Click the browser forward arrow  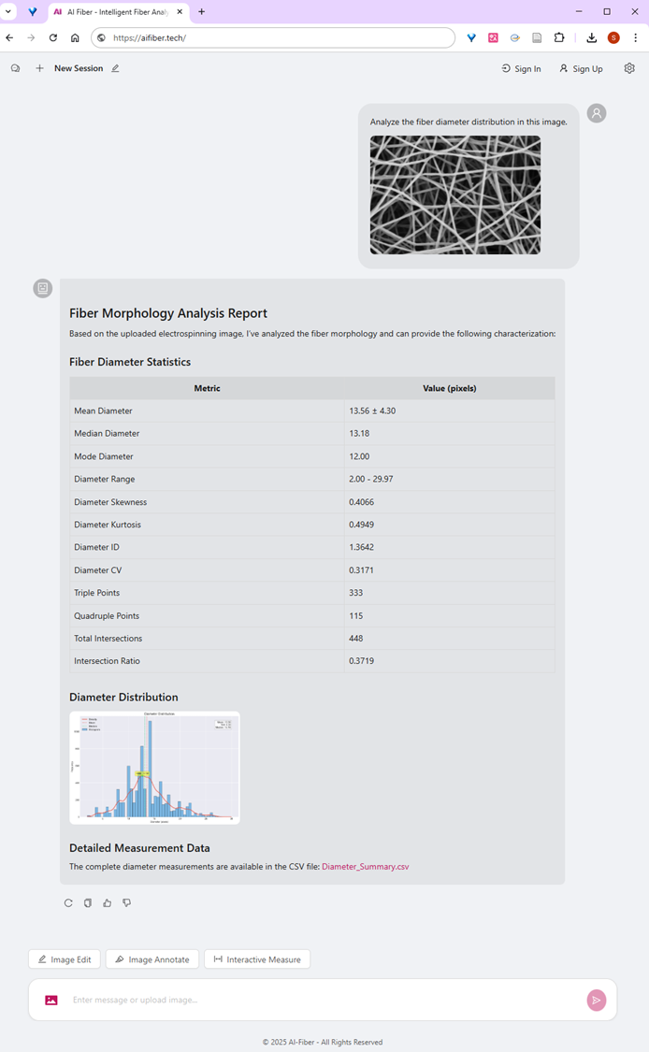tap(31, 37)
